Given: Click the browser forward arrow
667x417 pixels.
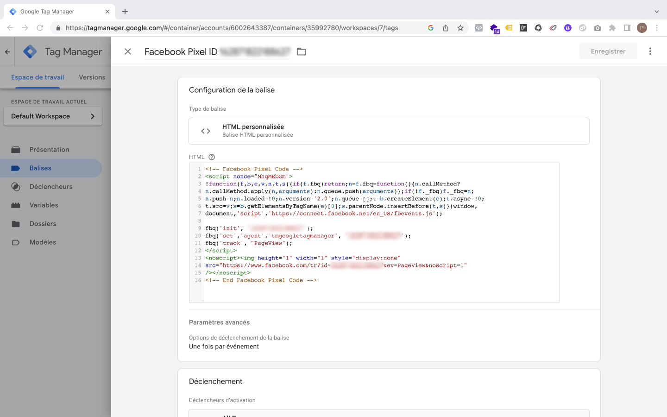Looking at the screenshot, I should point(25,28).
